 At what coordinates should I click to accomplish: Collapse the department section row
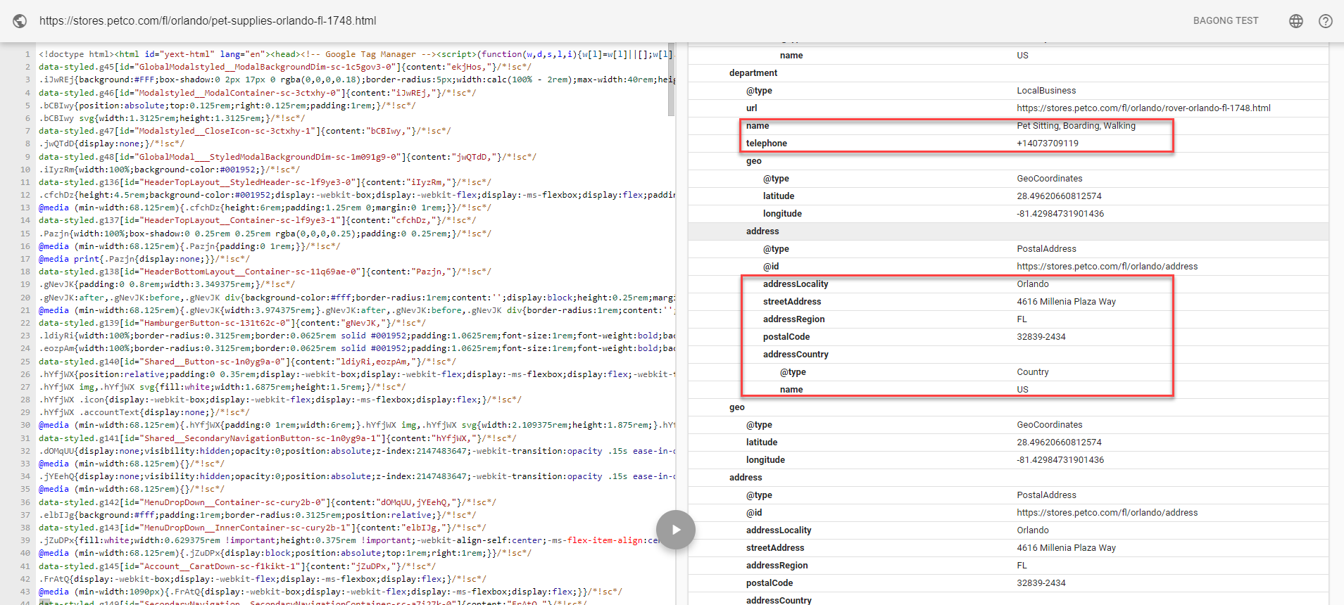click(1008, 73)
